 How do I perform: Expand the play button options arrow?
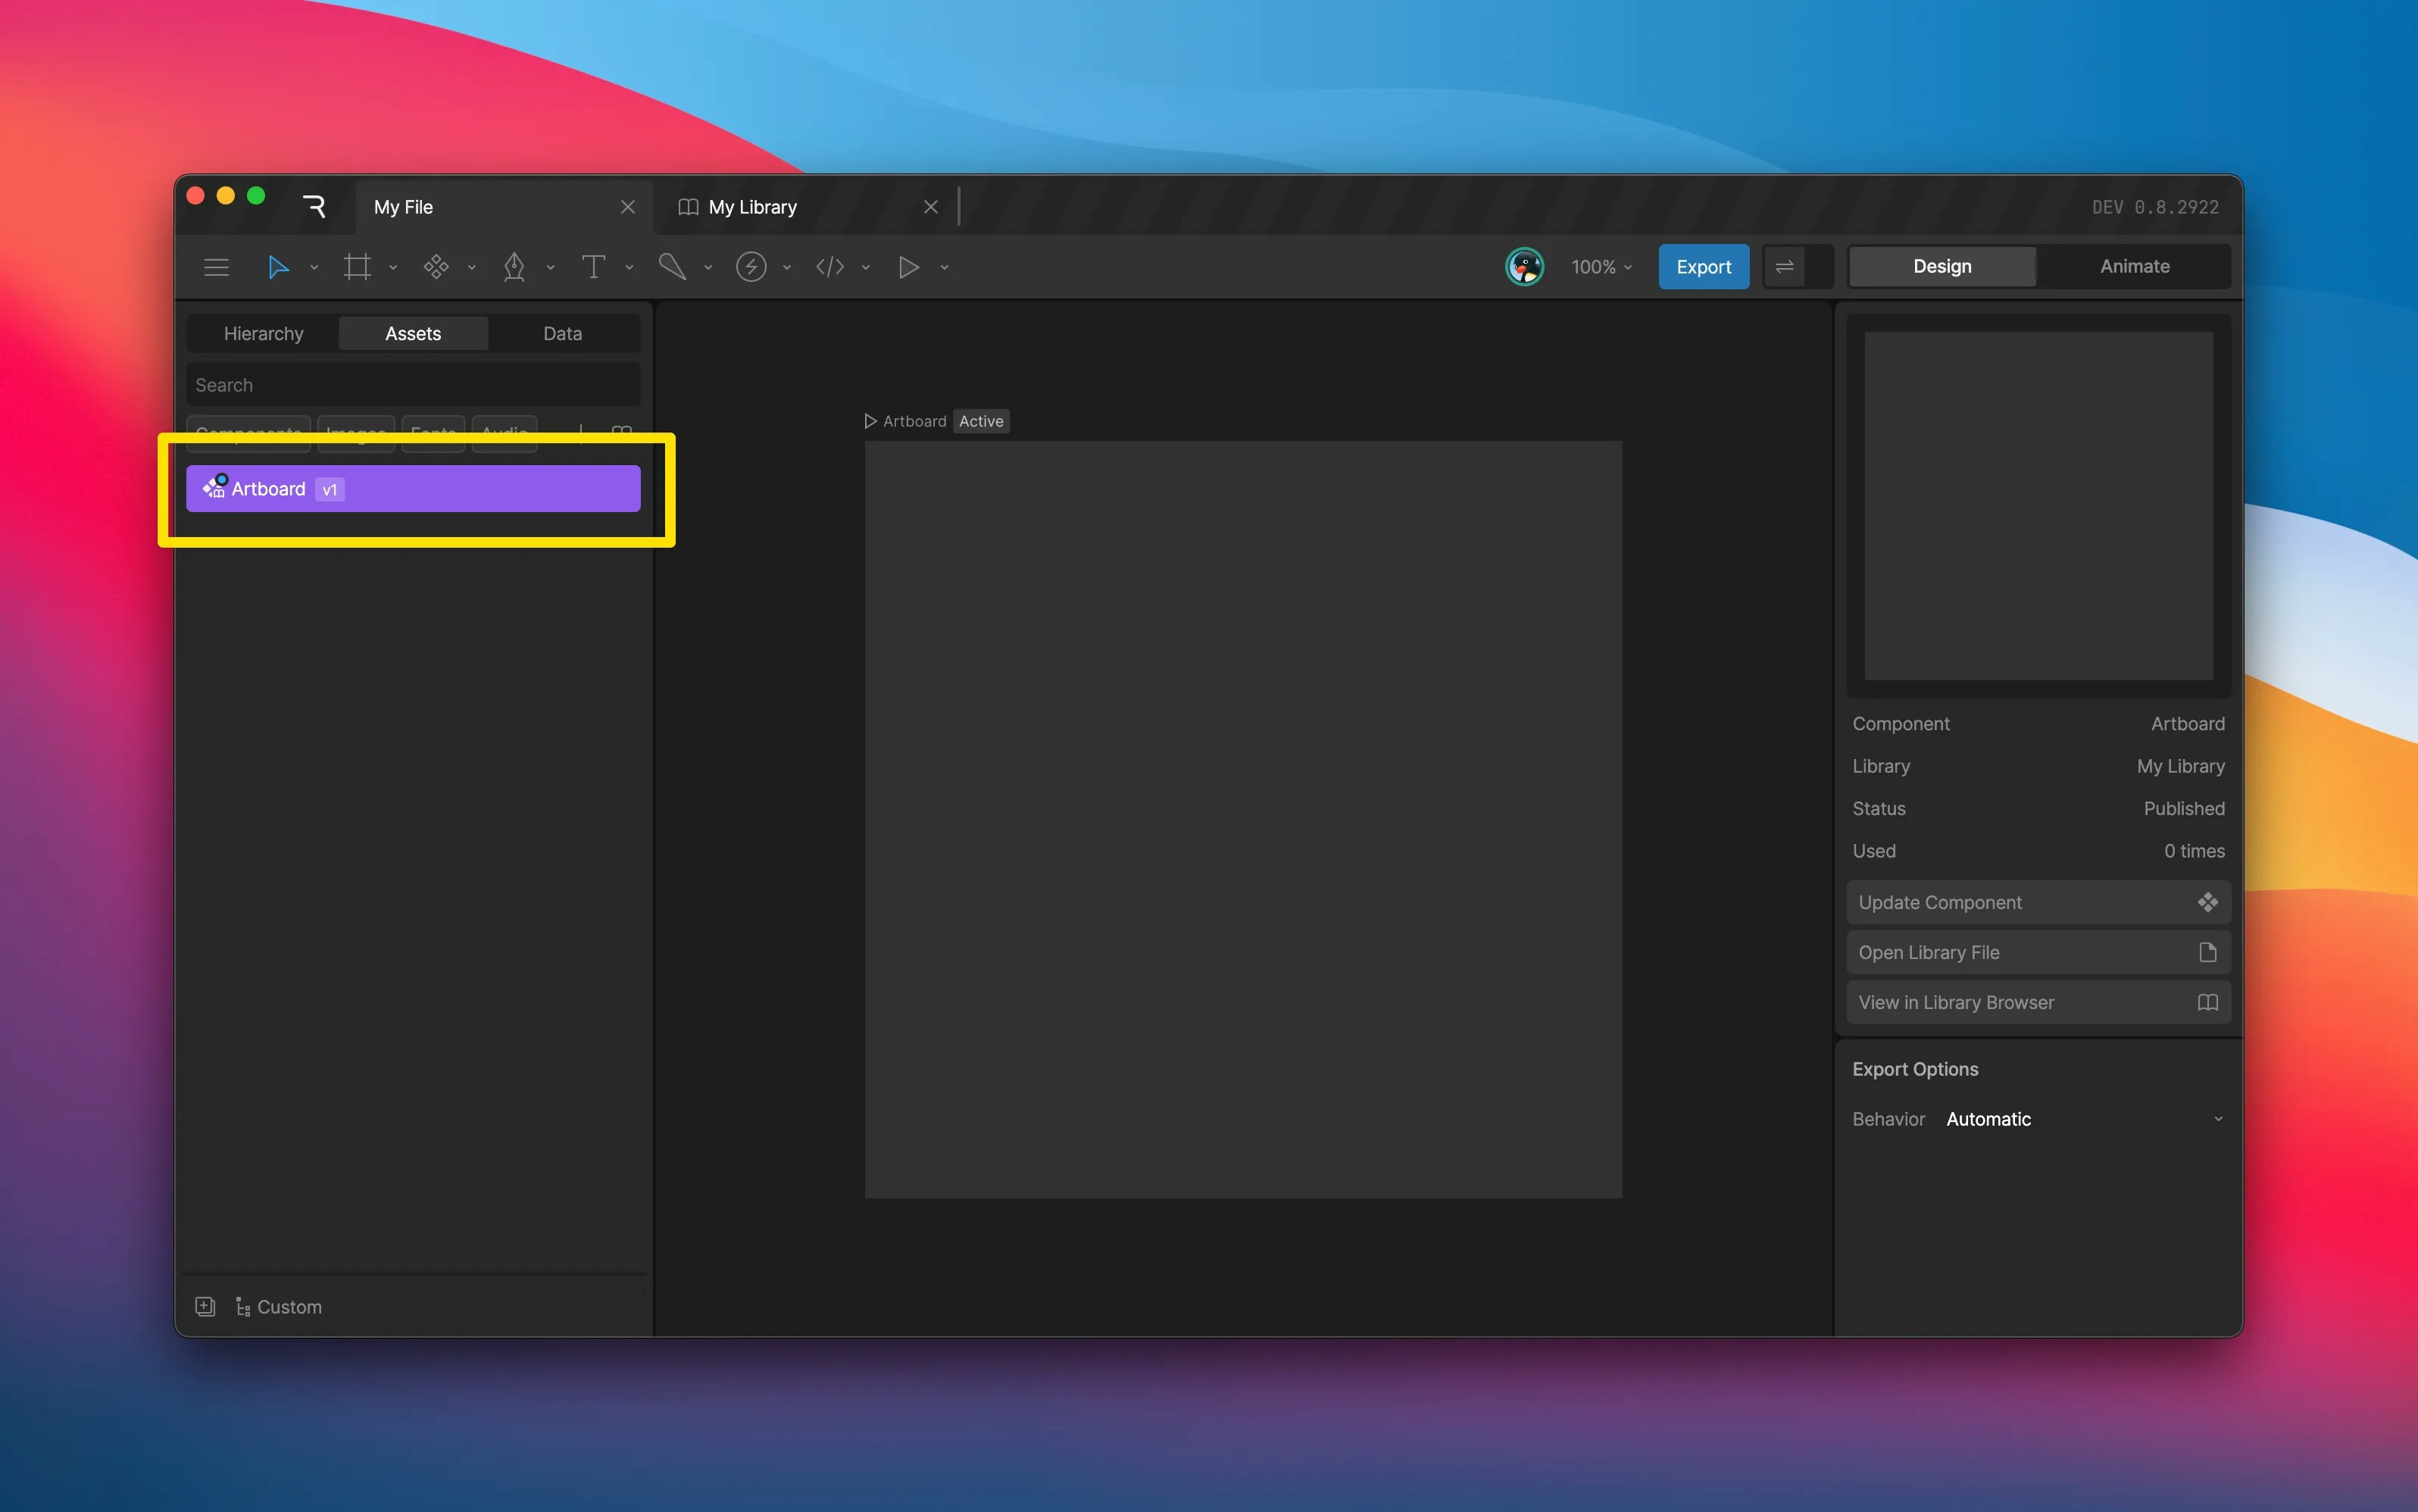tap(944, 267)
